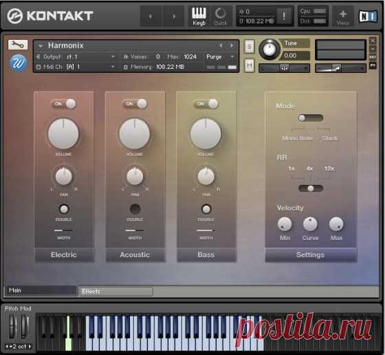Toggle the Acoustic ON switch
Screen dimensions: 385x355
click(135, 104)
